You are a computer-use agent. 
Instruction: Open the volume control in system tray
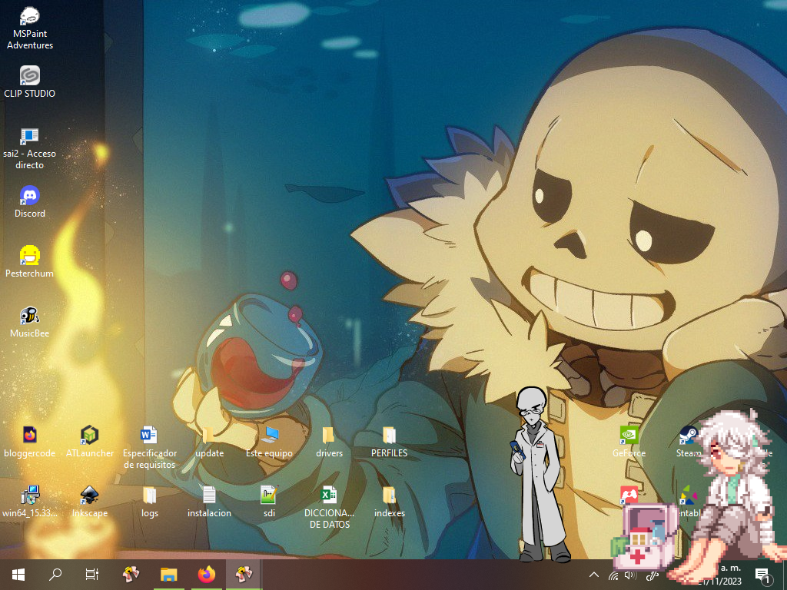point(631,575)
